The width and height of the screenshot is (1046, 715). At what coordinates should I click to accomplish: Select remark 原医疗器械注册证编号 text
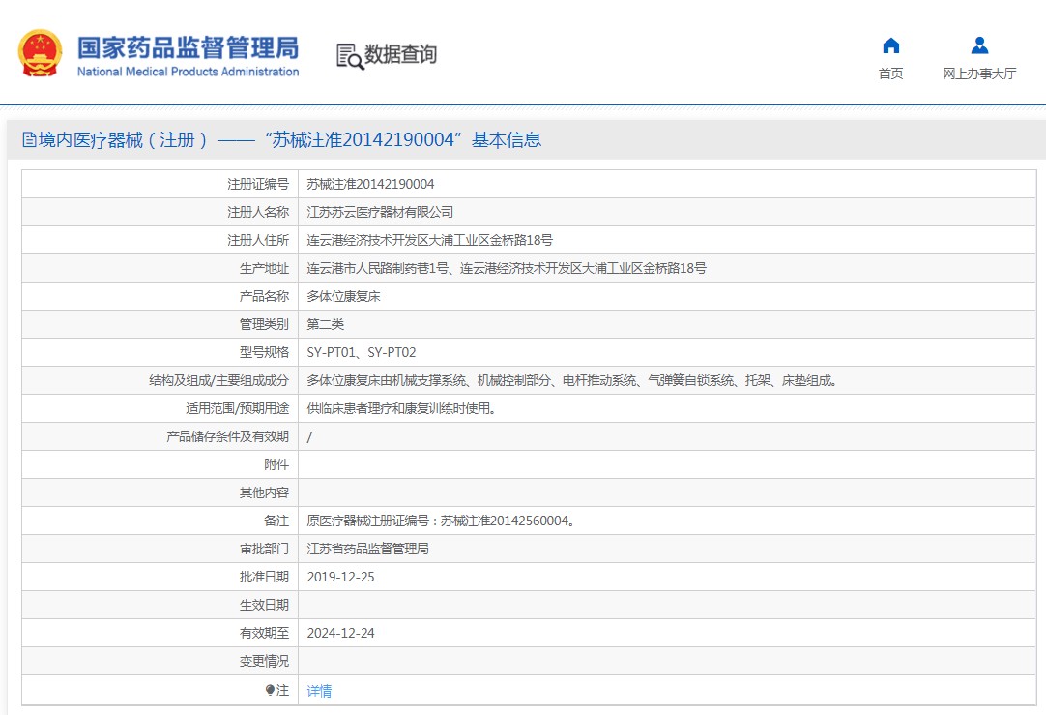point(441,521)
